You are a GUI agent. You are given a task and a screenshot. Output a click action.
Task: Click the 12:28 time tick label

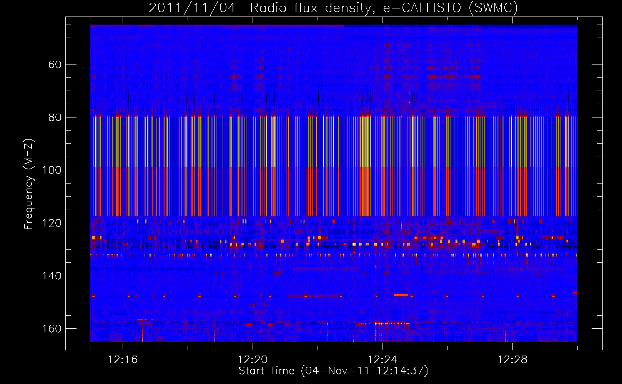(x=512, y=360)
